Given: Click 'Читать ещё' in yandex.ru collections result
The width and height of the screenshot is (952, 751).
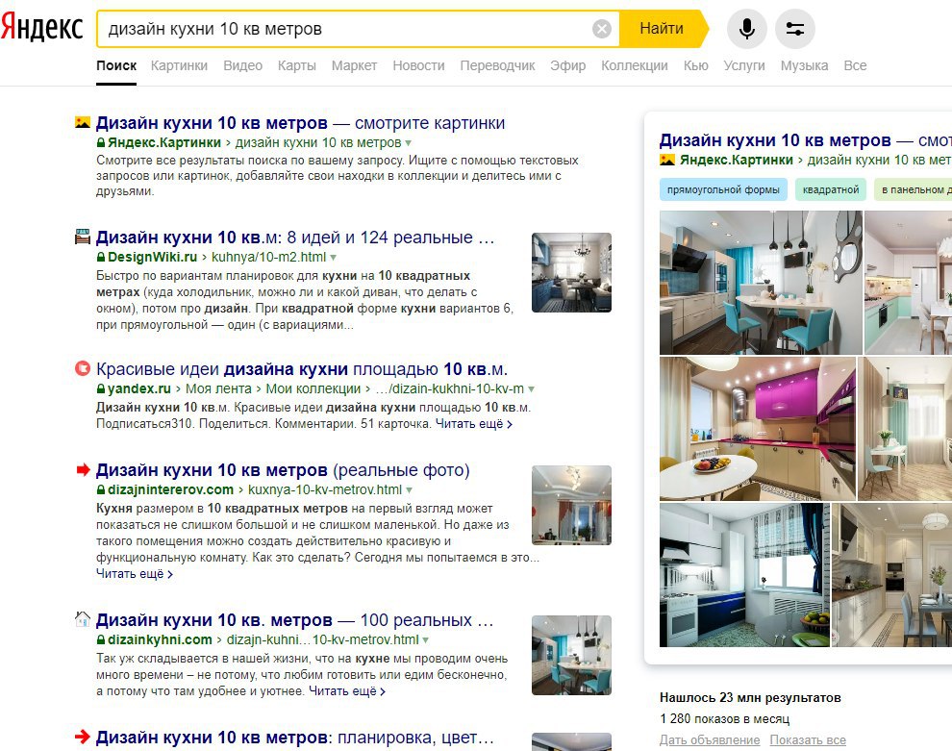Looking at the screenshot, I should click(473, 424).
